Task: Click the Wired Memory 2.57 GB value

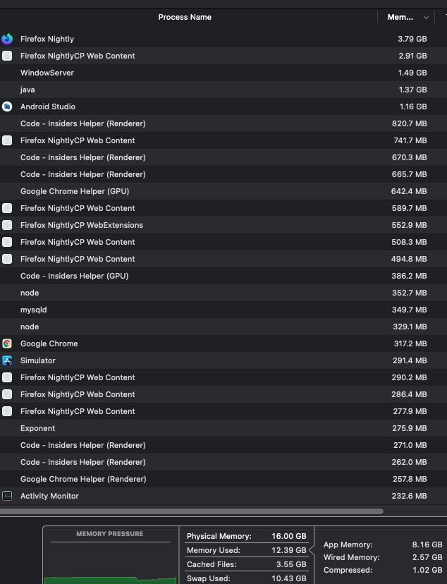Action: click(427, 557)
